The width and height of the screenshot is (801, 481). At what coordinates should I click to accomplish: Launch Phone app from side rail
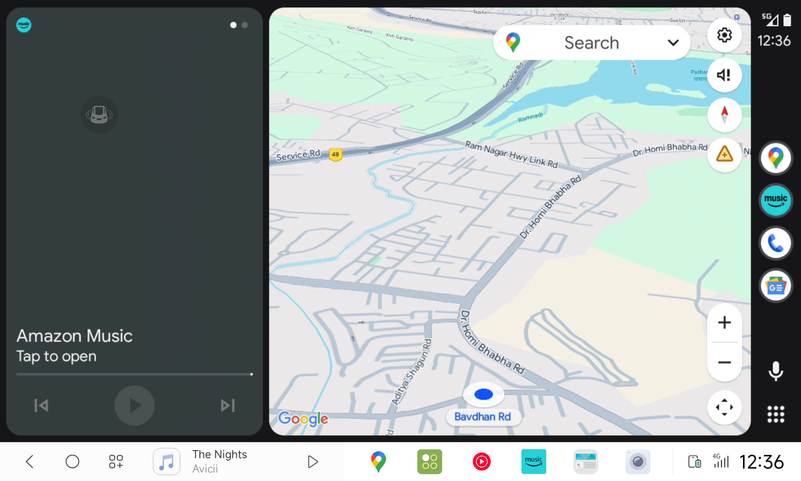click(x=776, y=243)
